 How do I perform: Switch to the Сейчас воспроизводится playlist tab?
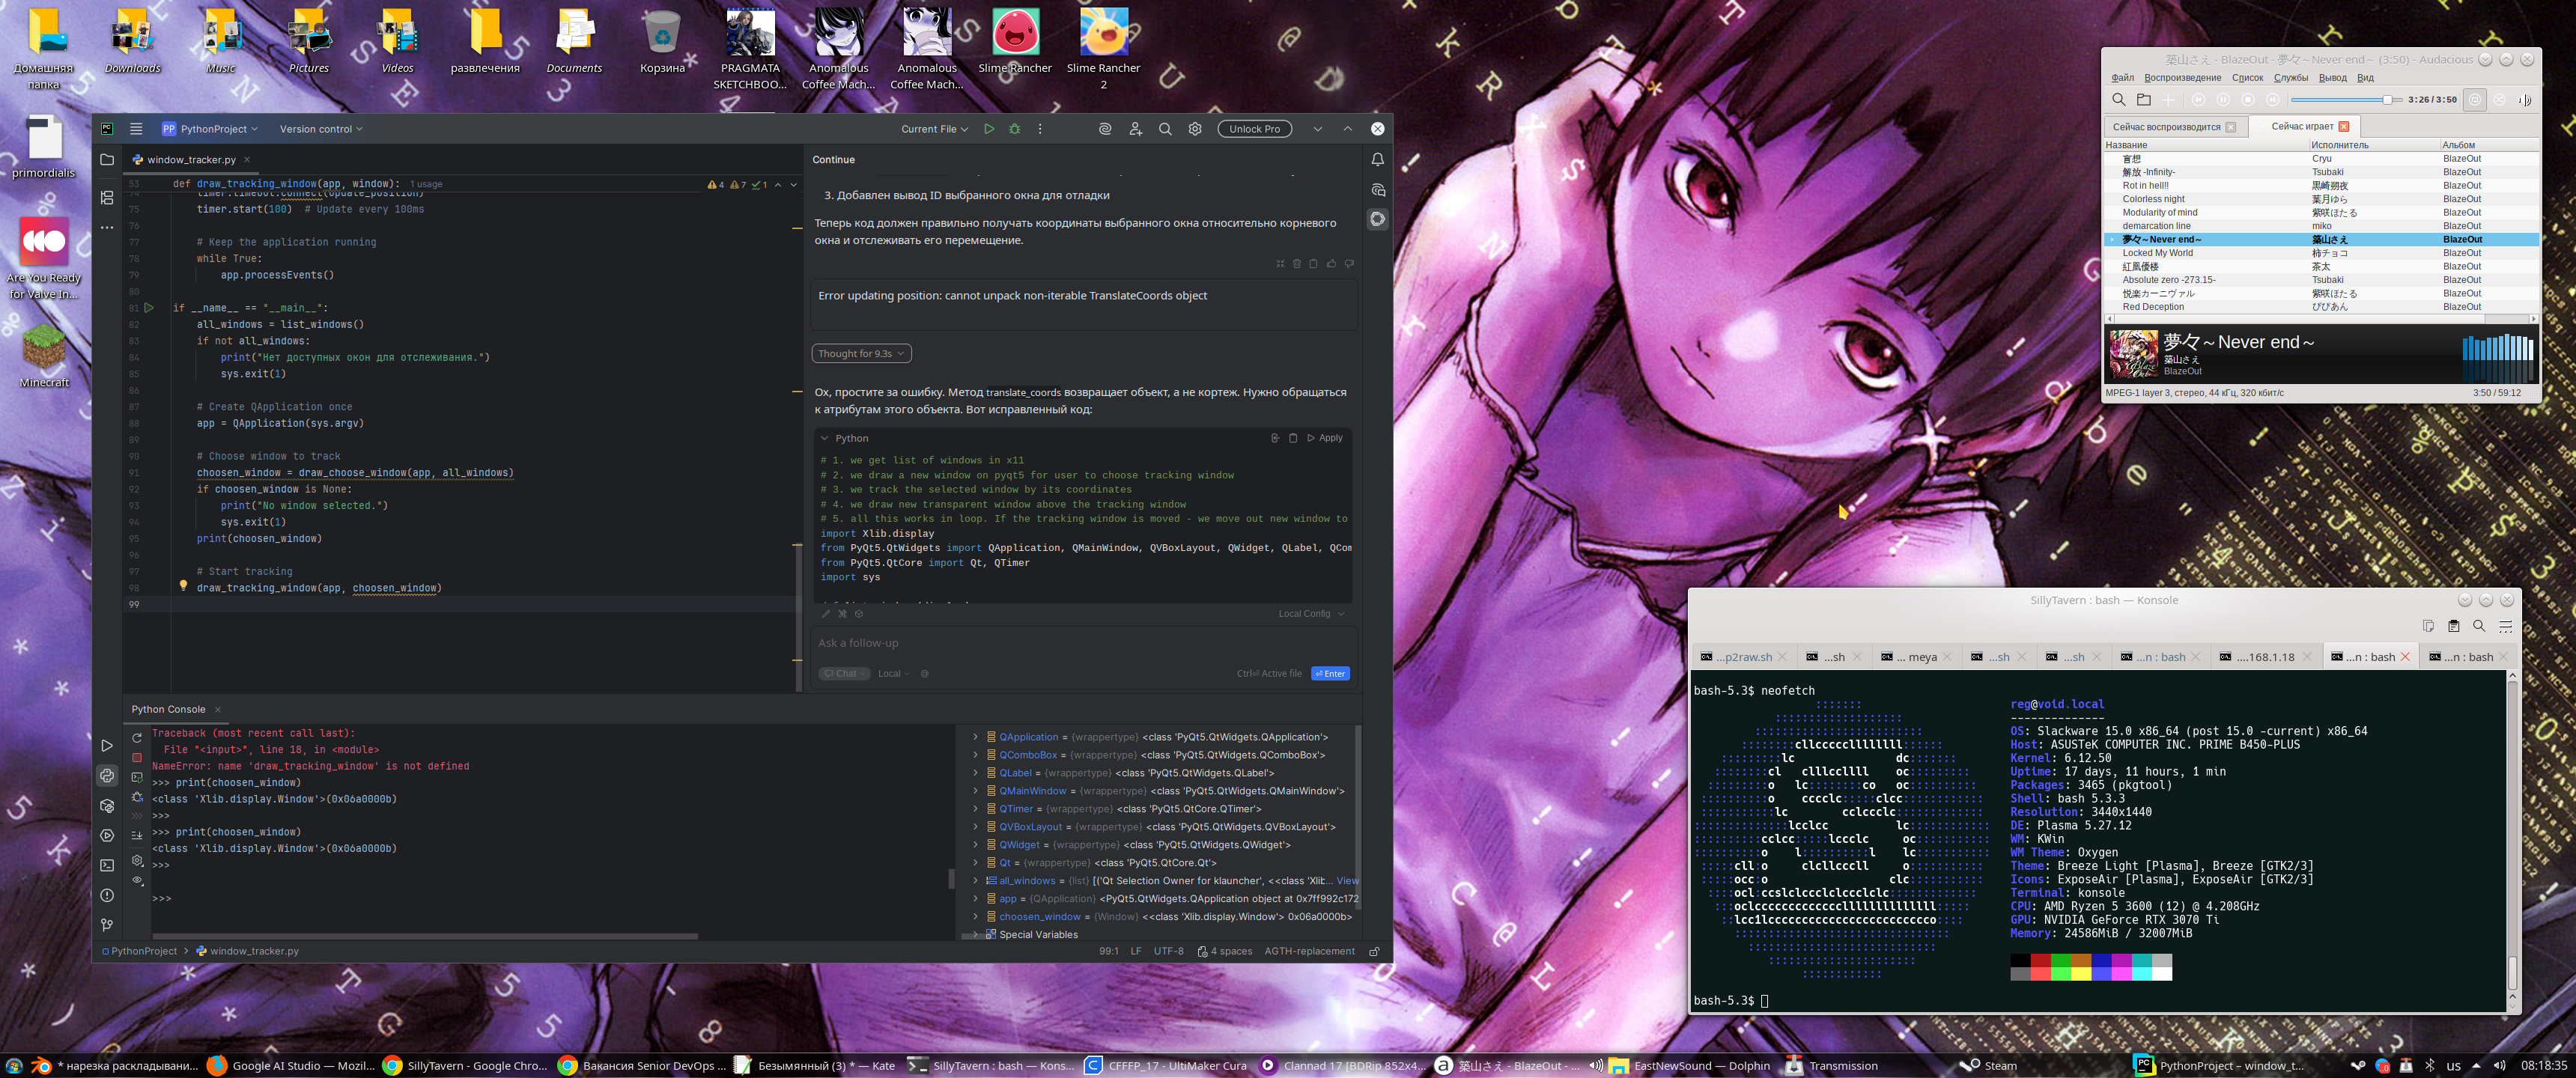[2166, 127]
